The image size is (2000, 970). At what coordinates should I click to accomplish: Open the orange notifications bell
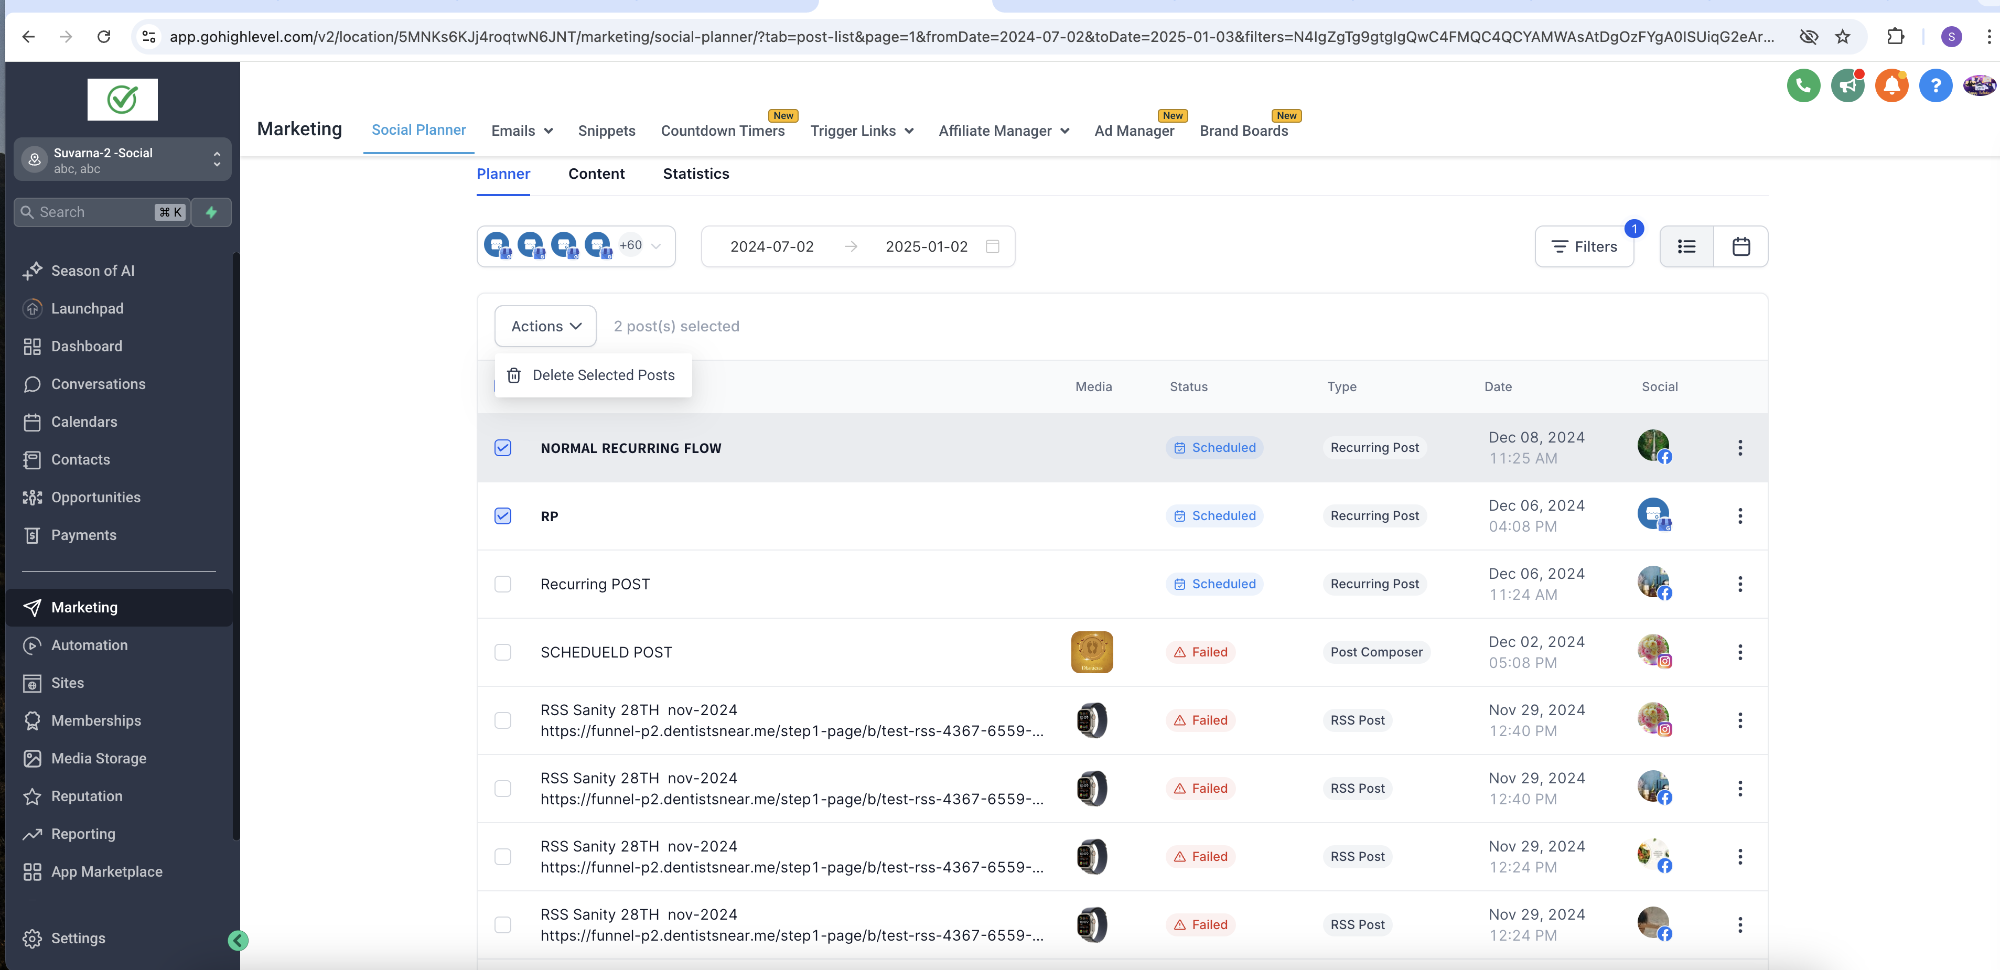(1891, 86)
